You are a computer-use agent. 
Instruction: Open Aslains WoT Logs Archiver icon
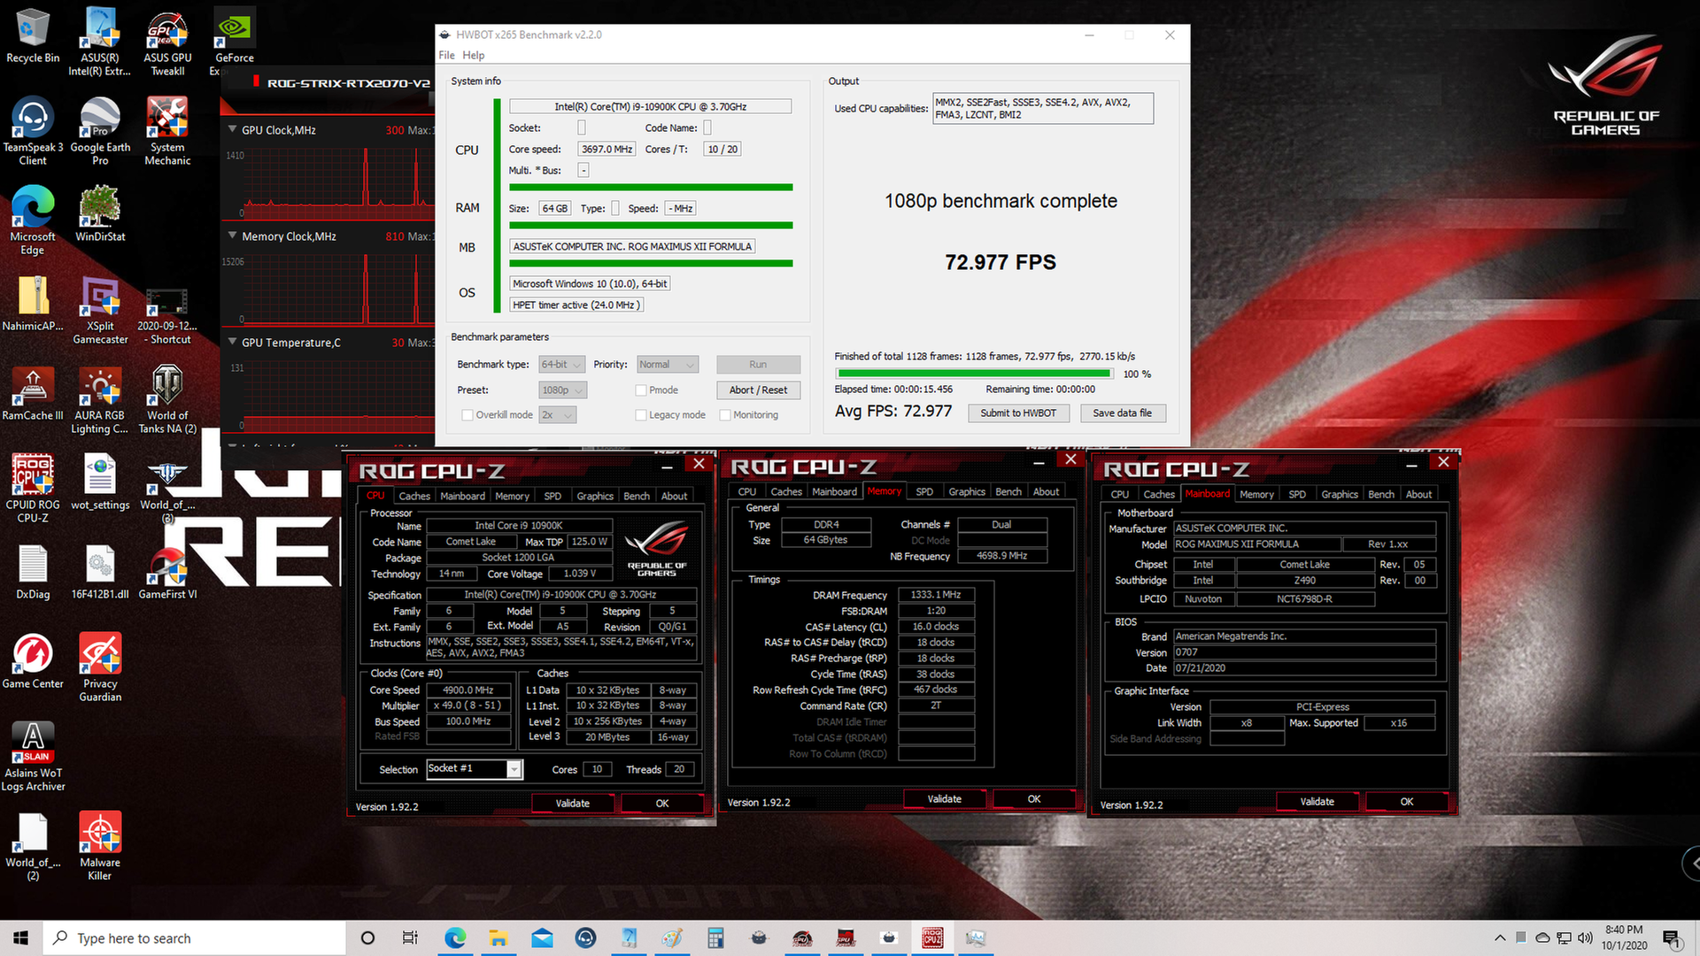pyautogui.click(x=33, y=757)
